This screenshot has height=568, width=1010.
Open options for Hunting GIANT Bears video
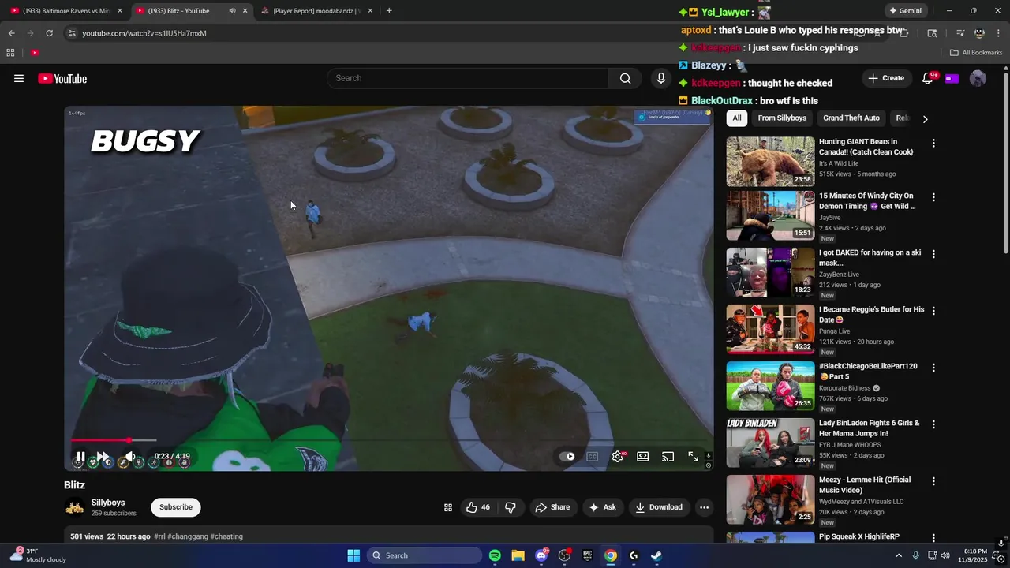[x=933, y=144]
